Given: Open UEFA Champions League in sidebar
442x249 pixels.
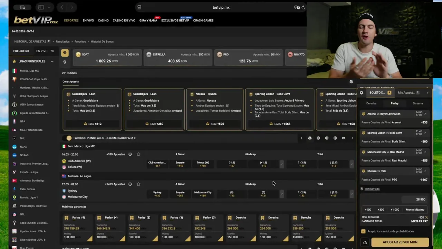Looking at the screenshot, I should pyautogui.click(x=34, y=96).
